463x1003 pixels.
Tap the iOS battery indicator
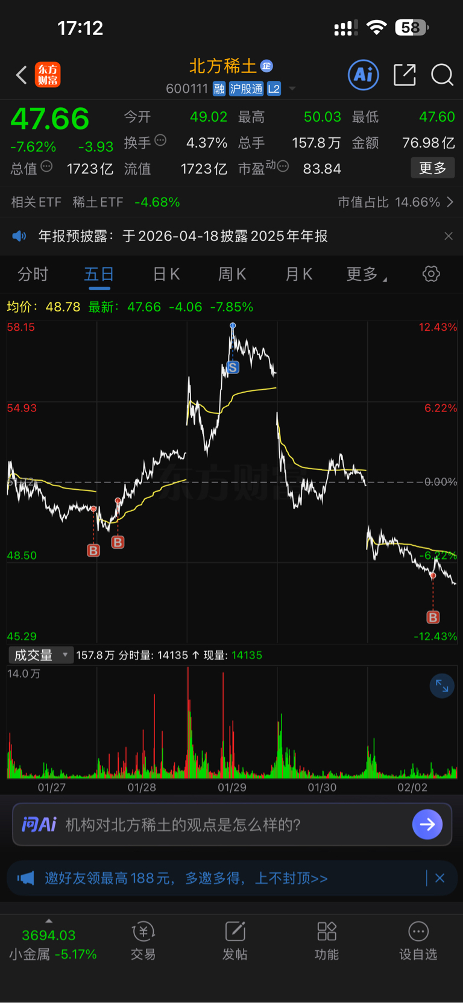[x=412, y=27]
